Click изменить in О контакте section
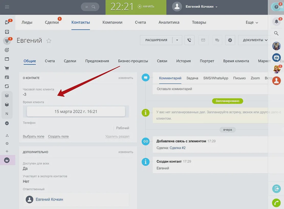This screenshot has height=209, width=284. 126,78
